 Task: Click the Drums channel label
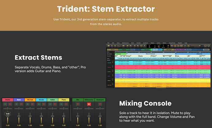coord(8,100)
